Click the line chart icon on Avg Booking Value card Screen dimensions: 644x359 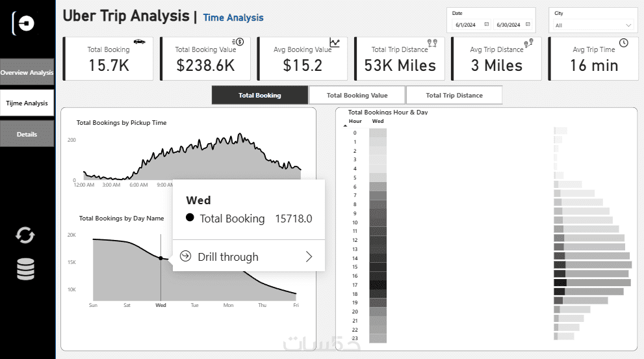tap(334, 43)
